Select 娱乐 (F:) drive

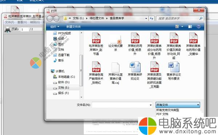coord(61,93)
